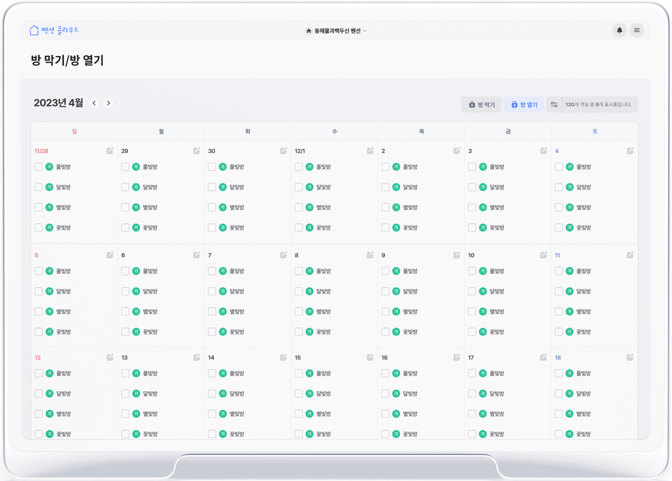Click the 방 막기 button

pos(482,105)
